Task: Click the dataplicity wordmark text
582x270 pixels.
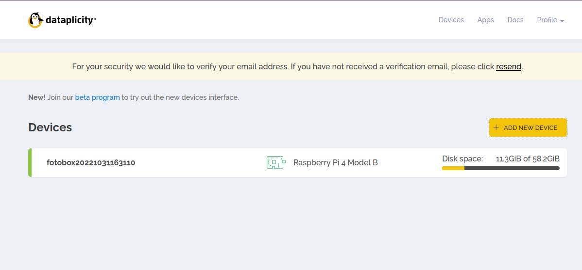Action: (x=70, y=20)
